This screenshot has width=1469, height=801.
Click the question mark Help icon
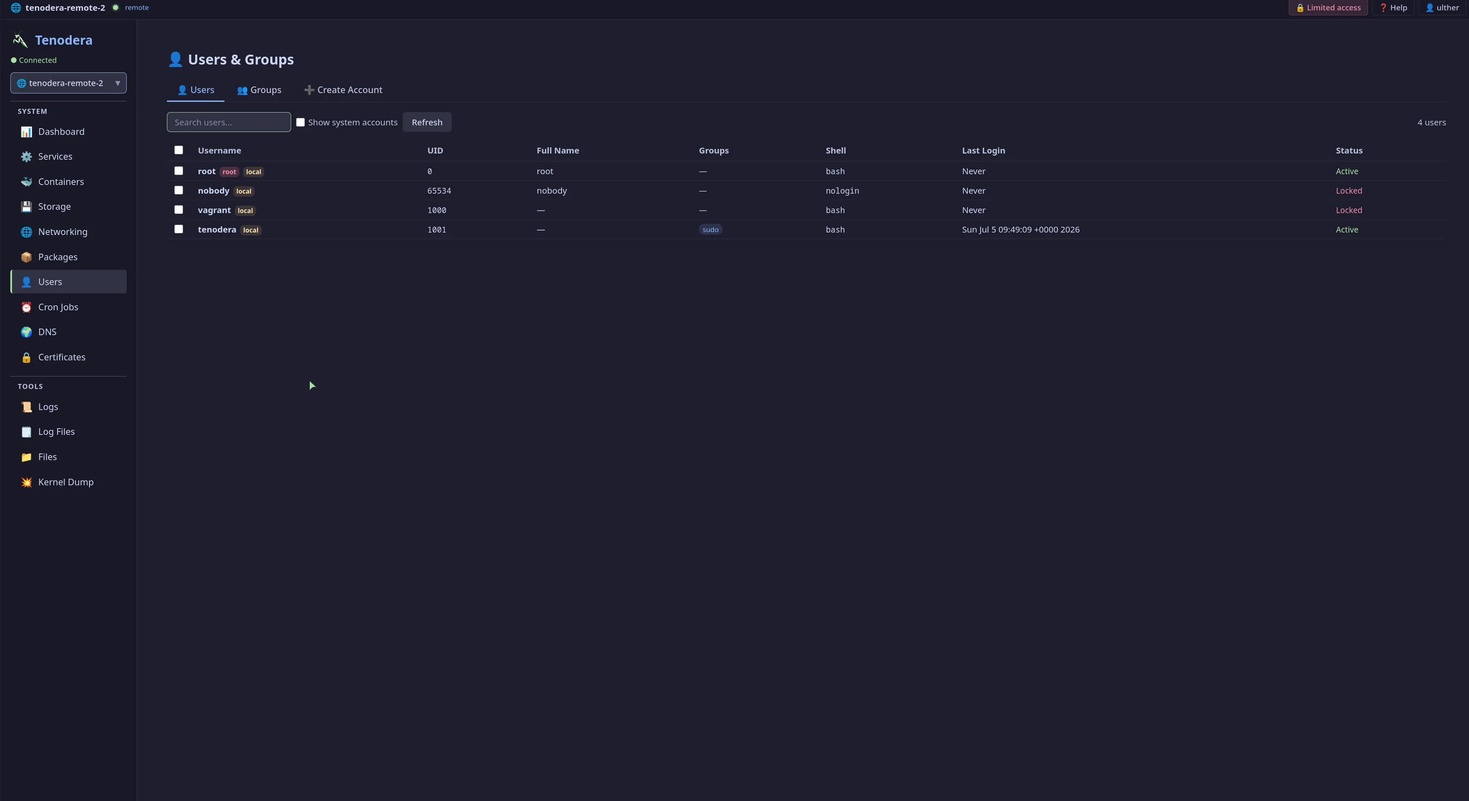tap(1383, 8)
